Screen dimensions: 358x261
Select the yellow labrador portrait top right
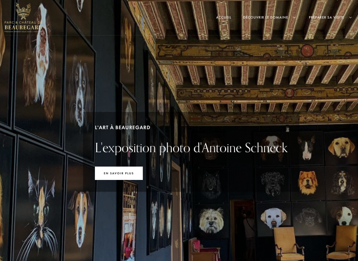point(341,147)
